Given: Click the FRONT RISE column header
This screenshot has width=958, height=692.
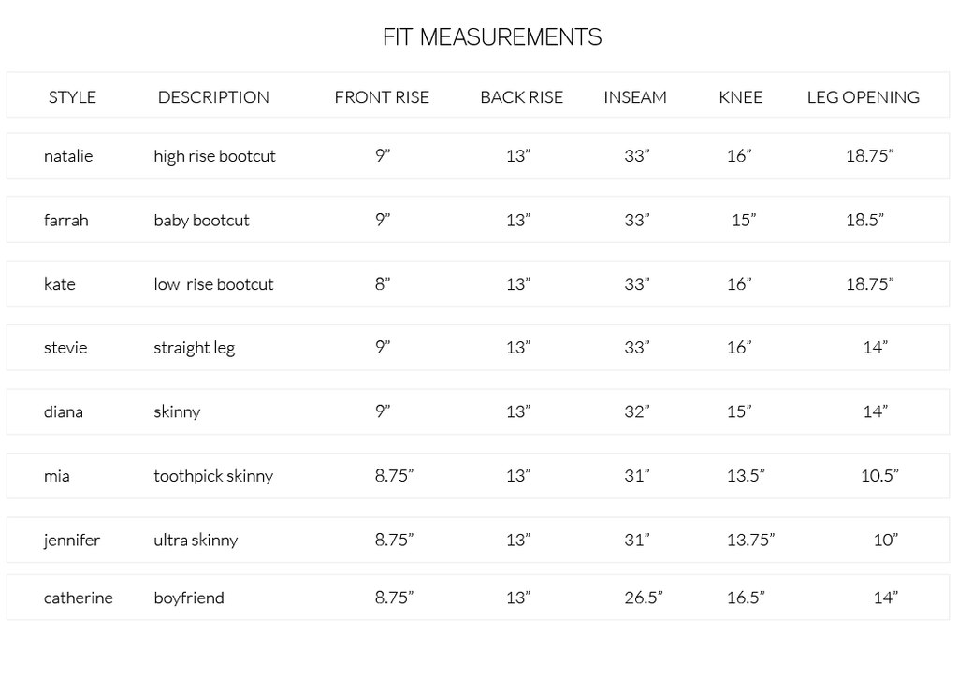Looking at the screenshot, I should (382, 97).
